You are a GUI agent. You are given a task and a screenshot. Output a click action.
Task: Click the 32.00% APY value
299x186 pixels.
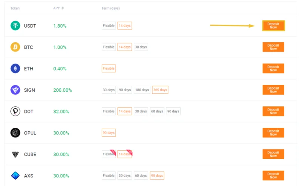(61, 111)
